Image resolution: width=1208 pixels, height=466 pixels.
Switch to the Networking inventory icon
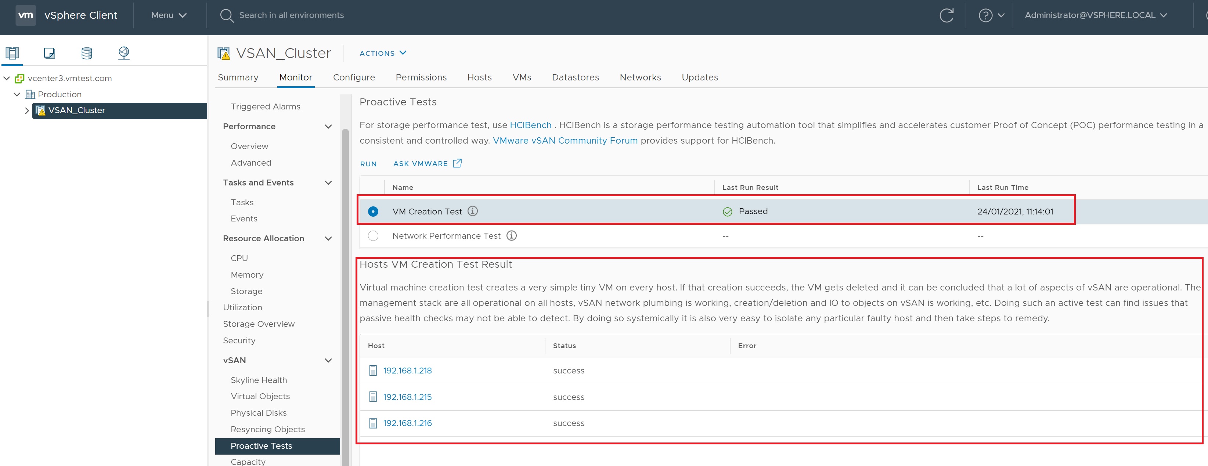tap(124, 53)
